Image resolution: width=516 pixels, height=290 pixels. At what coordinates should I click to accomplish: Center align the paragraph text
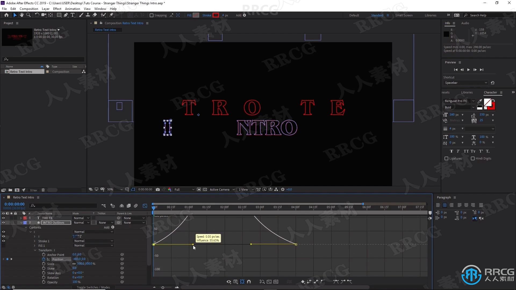point(445,205)
